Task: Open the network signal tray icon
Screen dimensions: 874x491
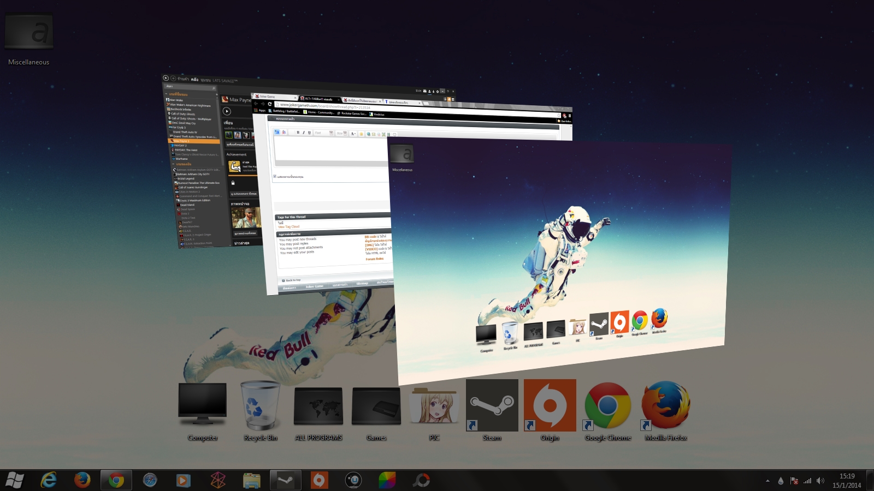Action: click(807, 481)
